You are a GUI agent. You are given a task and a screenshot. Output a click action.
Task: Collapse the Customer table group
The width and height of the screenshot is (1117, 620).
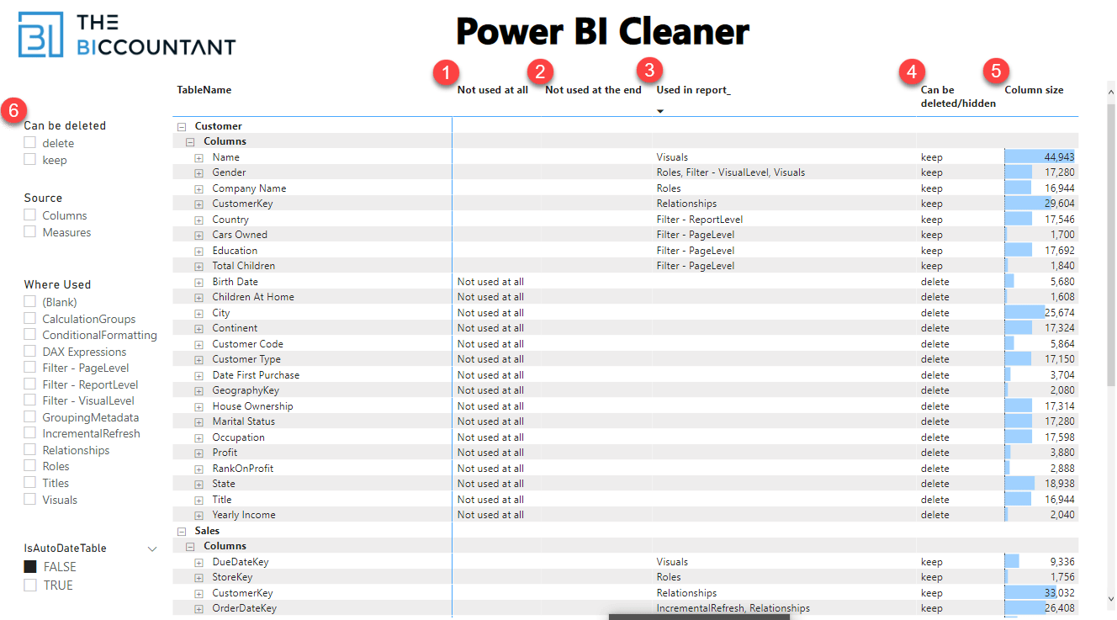pos(182,126)
